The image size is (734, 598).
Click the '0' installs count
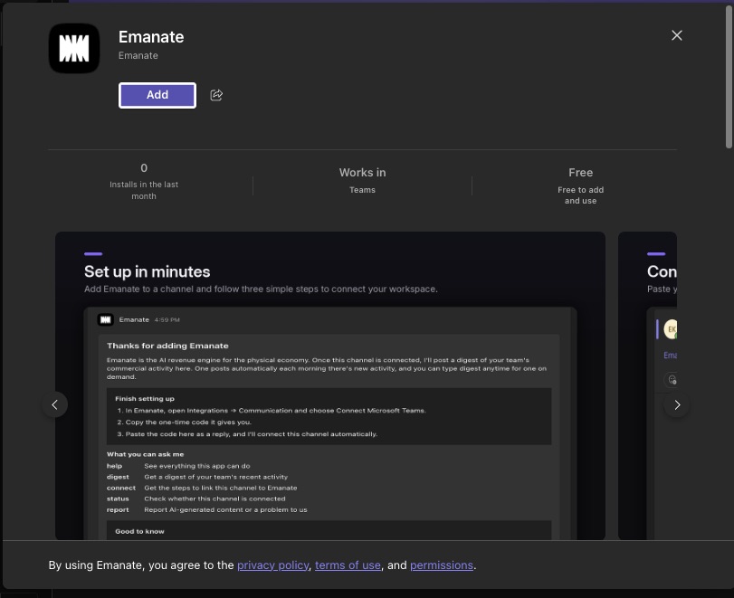click(144, 168)
